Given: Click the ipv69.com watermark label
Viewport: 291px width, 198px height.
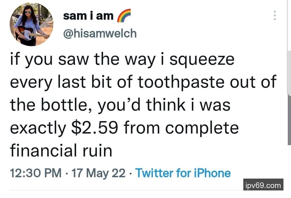Looking at the screenshot, I should click(x=263, y=185).
